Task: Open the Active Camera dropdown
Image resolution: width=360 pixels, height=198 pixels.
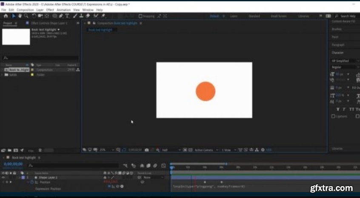Action: point(205,150)
